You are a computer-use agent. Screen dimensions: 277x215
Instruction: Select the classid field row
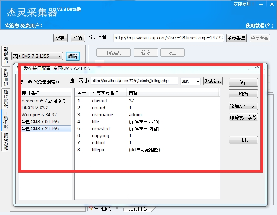tap(147, 101)
